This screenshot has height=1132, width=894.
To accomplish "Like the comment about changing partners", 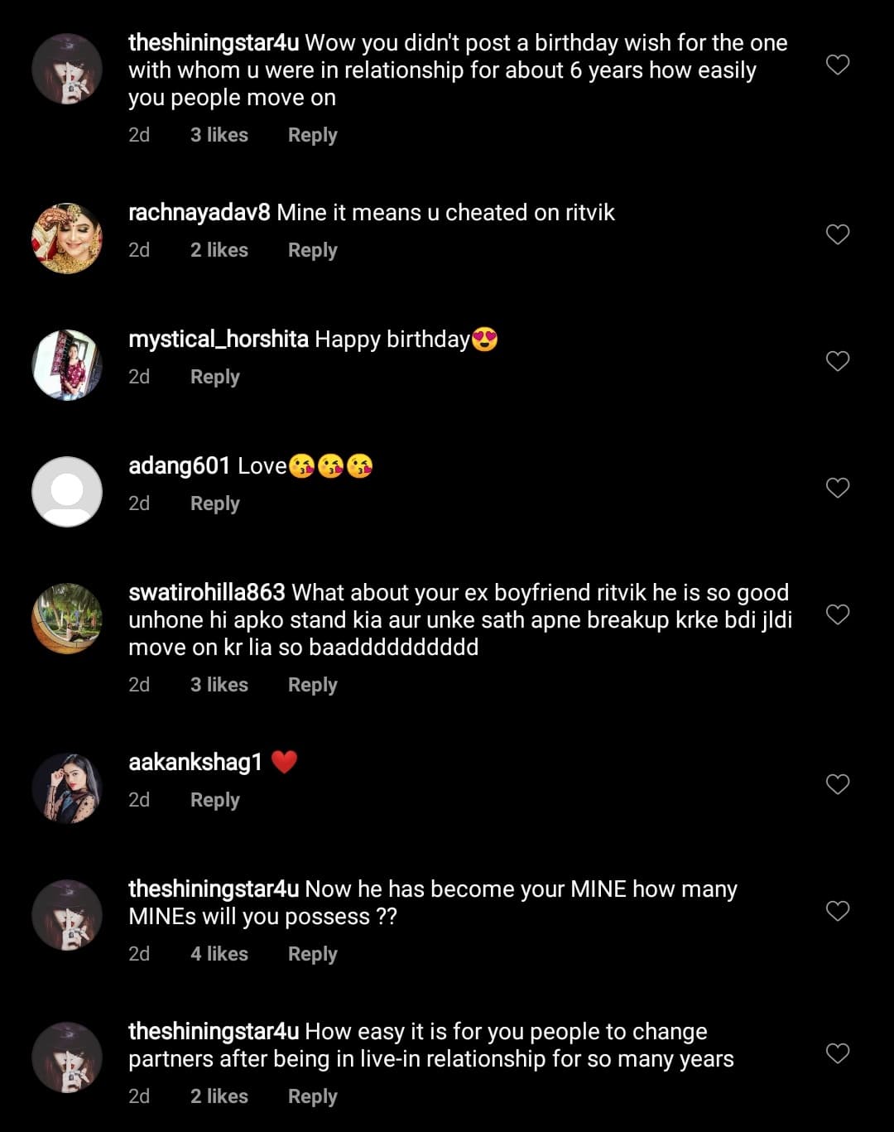I will [x=838, y=1053].
